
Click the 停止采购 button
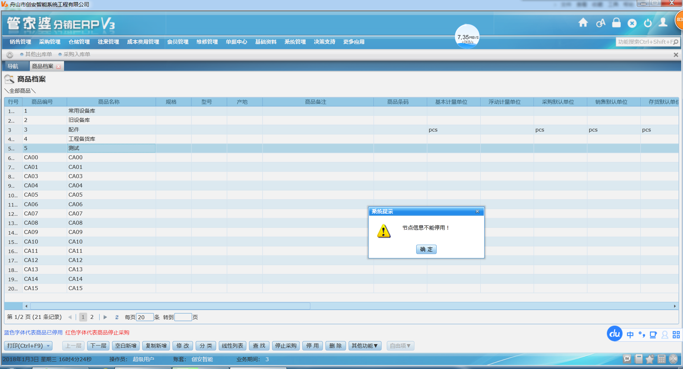coord(286,346)
